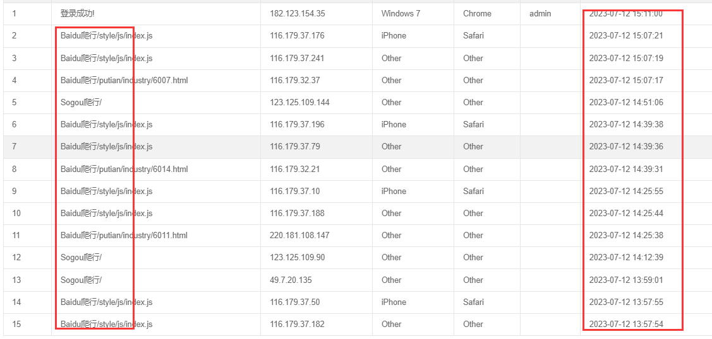Click the 登录成功! log entry

tap(77, 13)
